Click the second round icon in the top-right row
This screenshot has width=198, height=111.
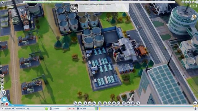click(x=186, y=2)
